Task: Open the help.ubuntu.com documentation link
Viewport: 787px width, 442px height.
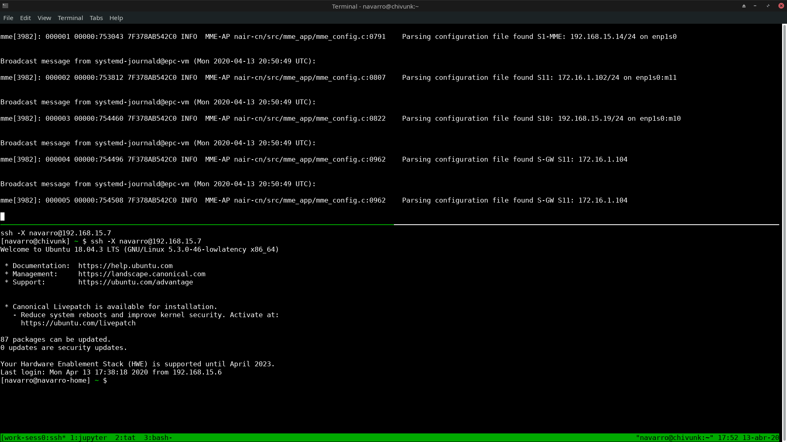Action: 125,266
